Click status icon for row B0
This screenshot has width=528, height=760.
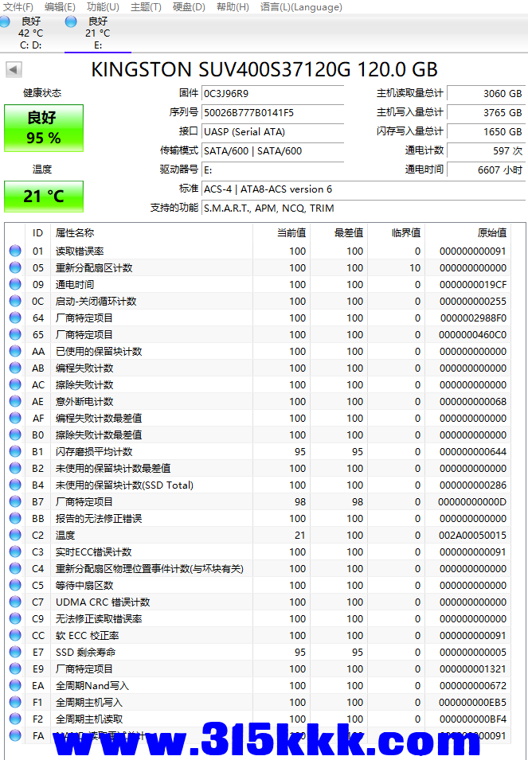(x=15, y=435)
